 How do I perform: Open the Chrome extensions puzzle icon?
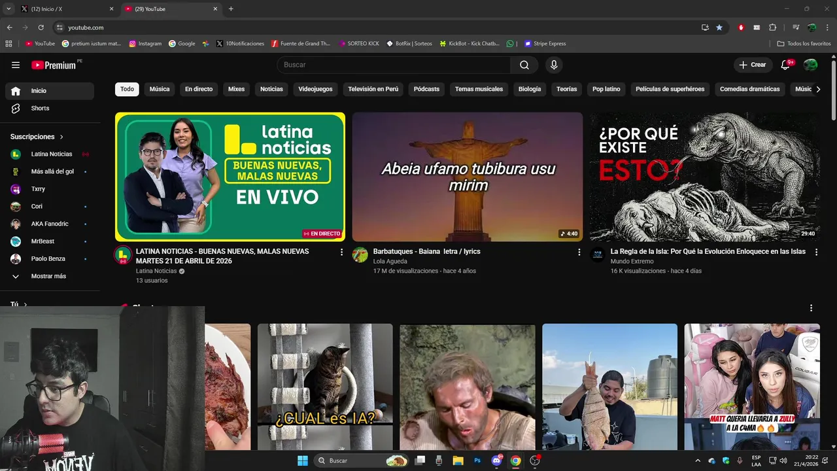pyautogui.click(x=773, y=27)
